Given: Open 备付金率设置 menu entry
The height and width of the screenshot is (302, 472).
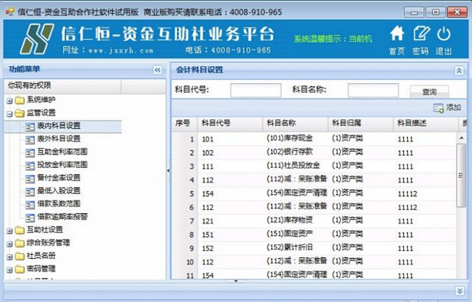Looking at the screenshot, I should click(58, 177).
